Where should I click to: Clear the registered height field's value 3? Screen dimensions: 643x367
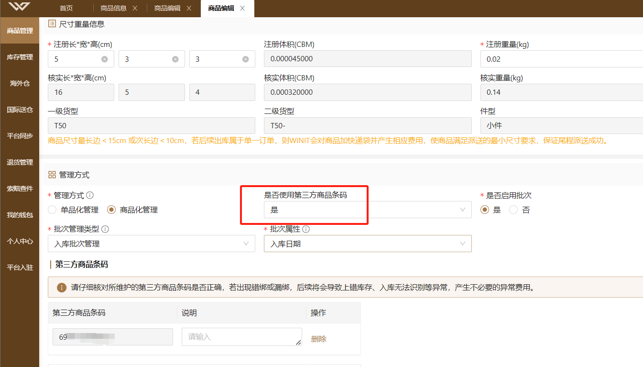coord(246,59)
